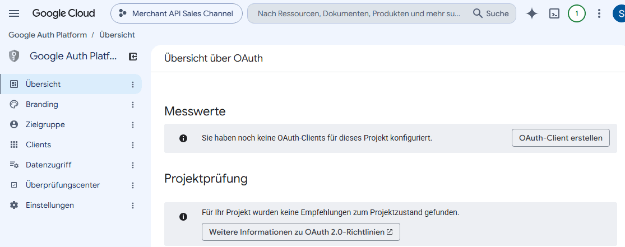Activate the Cloud Shell terminal icon
The image size is (625, 247).
pos(554,13)
